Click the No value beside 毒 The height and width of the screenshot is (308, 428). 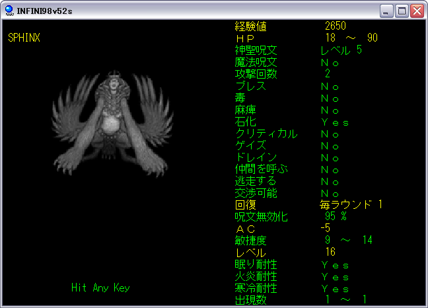(330, 98)
